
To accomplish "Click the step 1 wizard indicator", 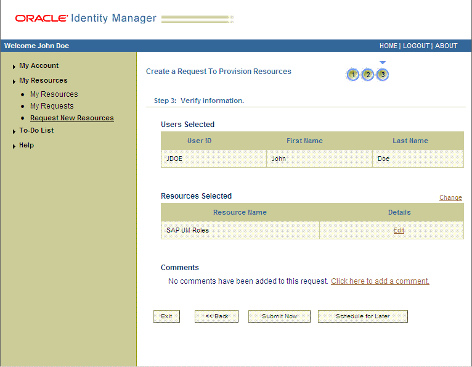I will 353,75.
